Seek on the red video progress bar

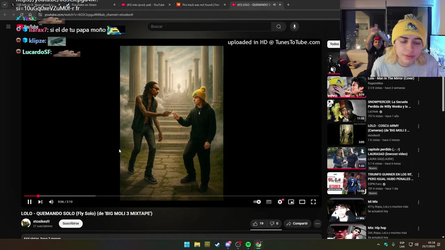pyautogui.click(x=171, y=196)
